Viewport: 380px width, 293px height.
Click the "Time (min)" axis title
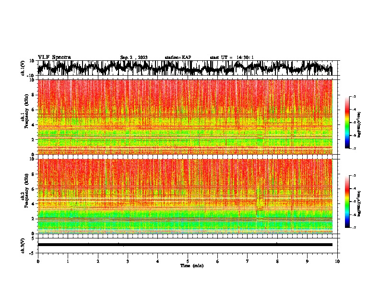[x=192, y=266]
